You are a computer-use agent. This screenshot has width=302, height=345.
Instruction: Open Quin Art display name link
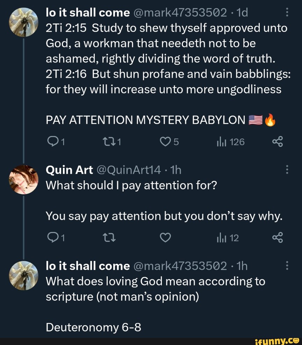(69, 170)
